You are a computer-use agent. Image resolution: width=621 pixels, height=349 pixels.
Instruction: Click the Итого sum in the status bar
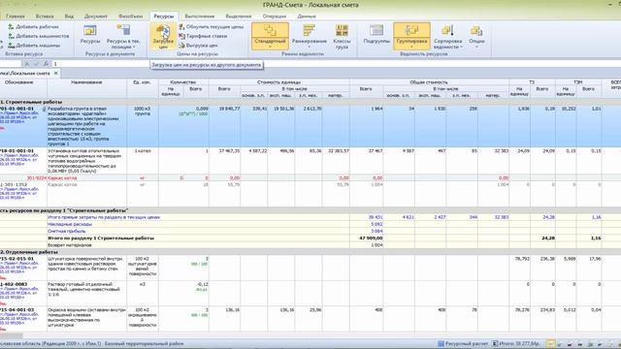(516, 343)
